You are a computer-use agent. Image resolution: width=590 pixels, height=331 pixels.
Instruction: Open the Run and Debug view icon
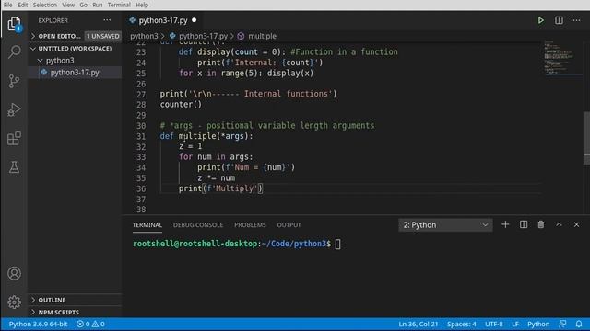(x=15, y=109)
